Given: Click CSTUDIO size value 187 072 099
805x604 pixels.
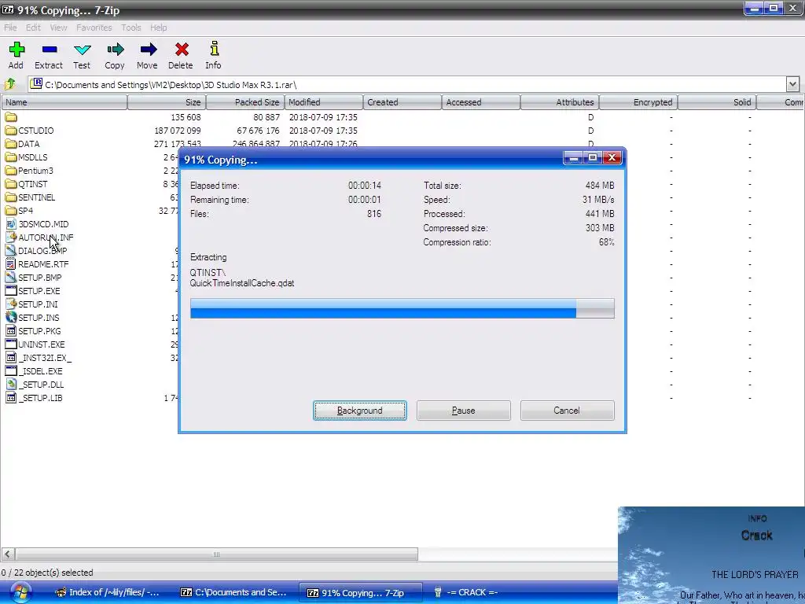Looking at the screenshot, I should coord(178,131).
